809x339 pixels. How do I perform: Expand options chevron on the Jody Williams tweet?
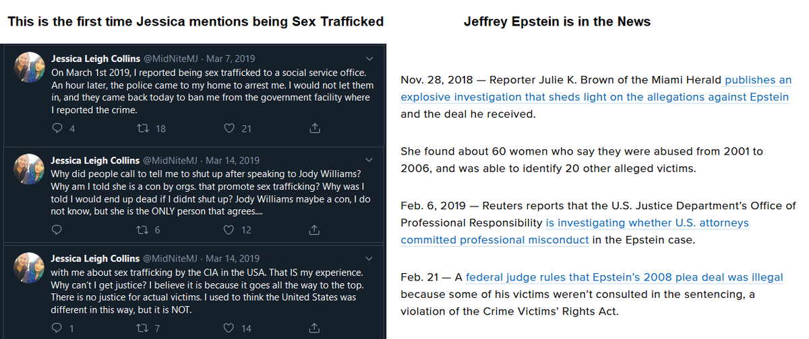pos(368,161)
